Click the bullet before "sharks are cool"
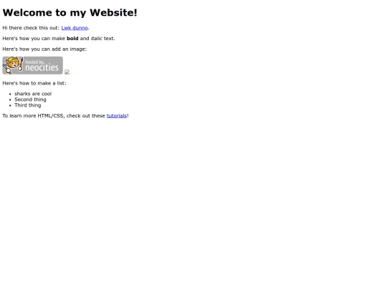This screenshot has height=290, width=387. point(10,94)
